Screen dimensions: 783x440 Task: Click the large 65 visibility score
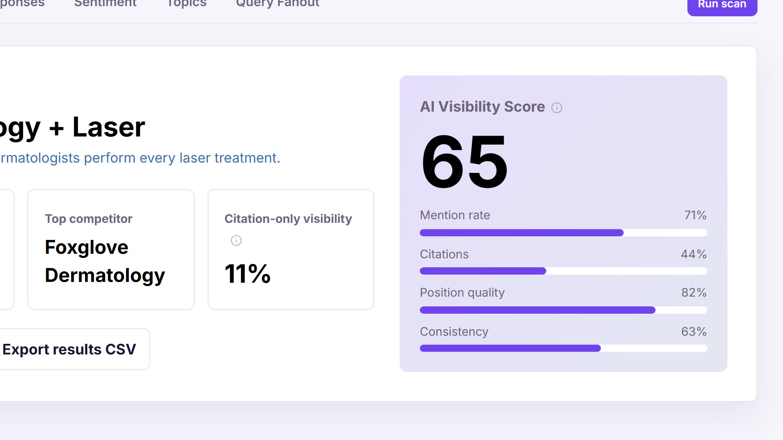coord(464,162)
